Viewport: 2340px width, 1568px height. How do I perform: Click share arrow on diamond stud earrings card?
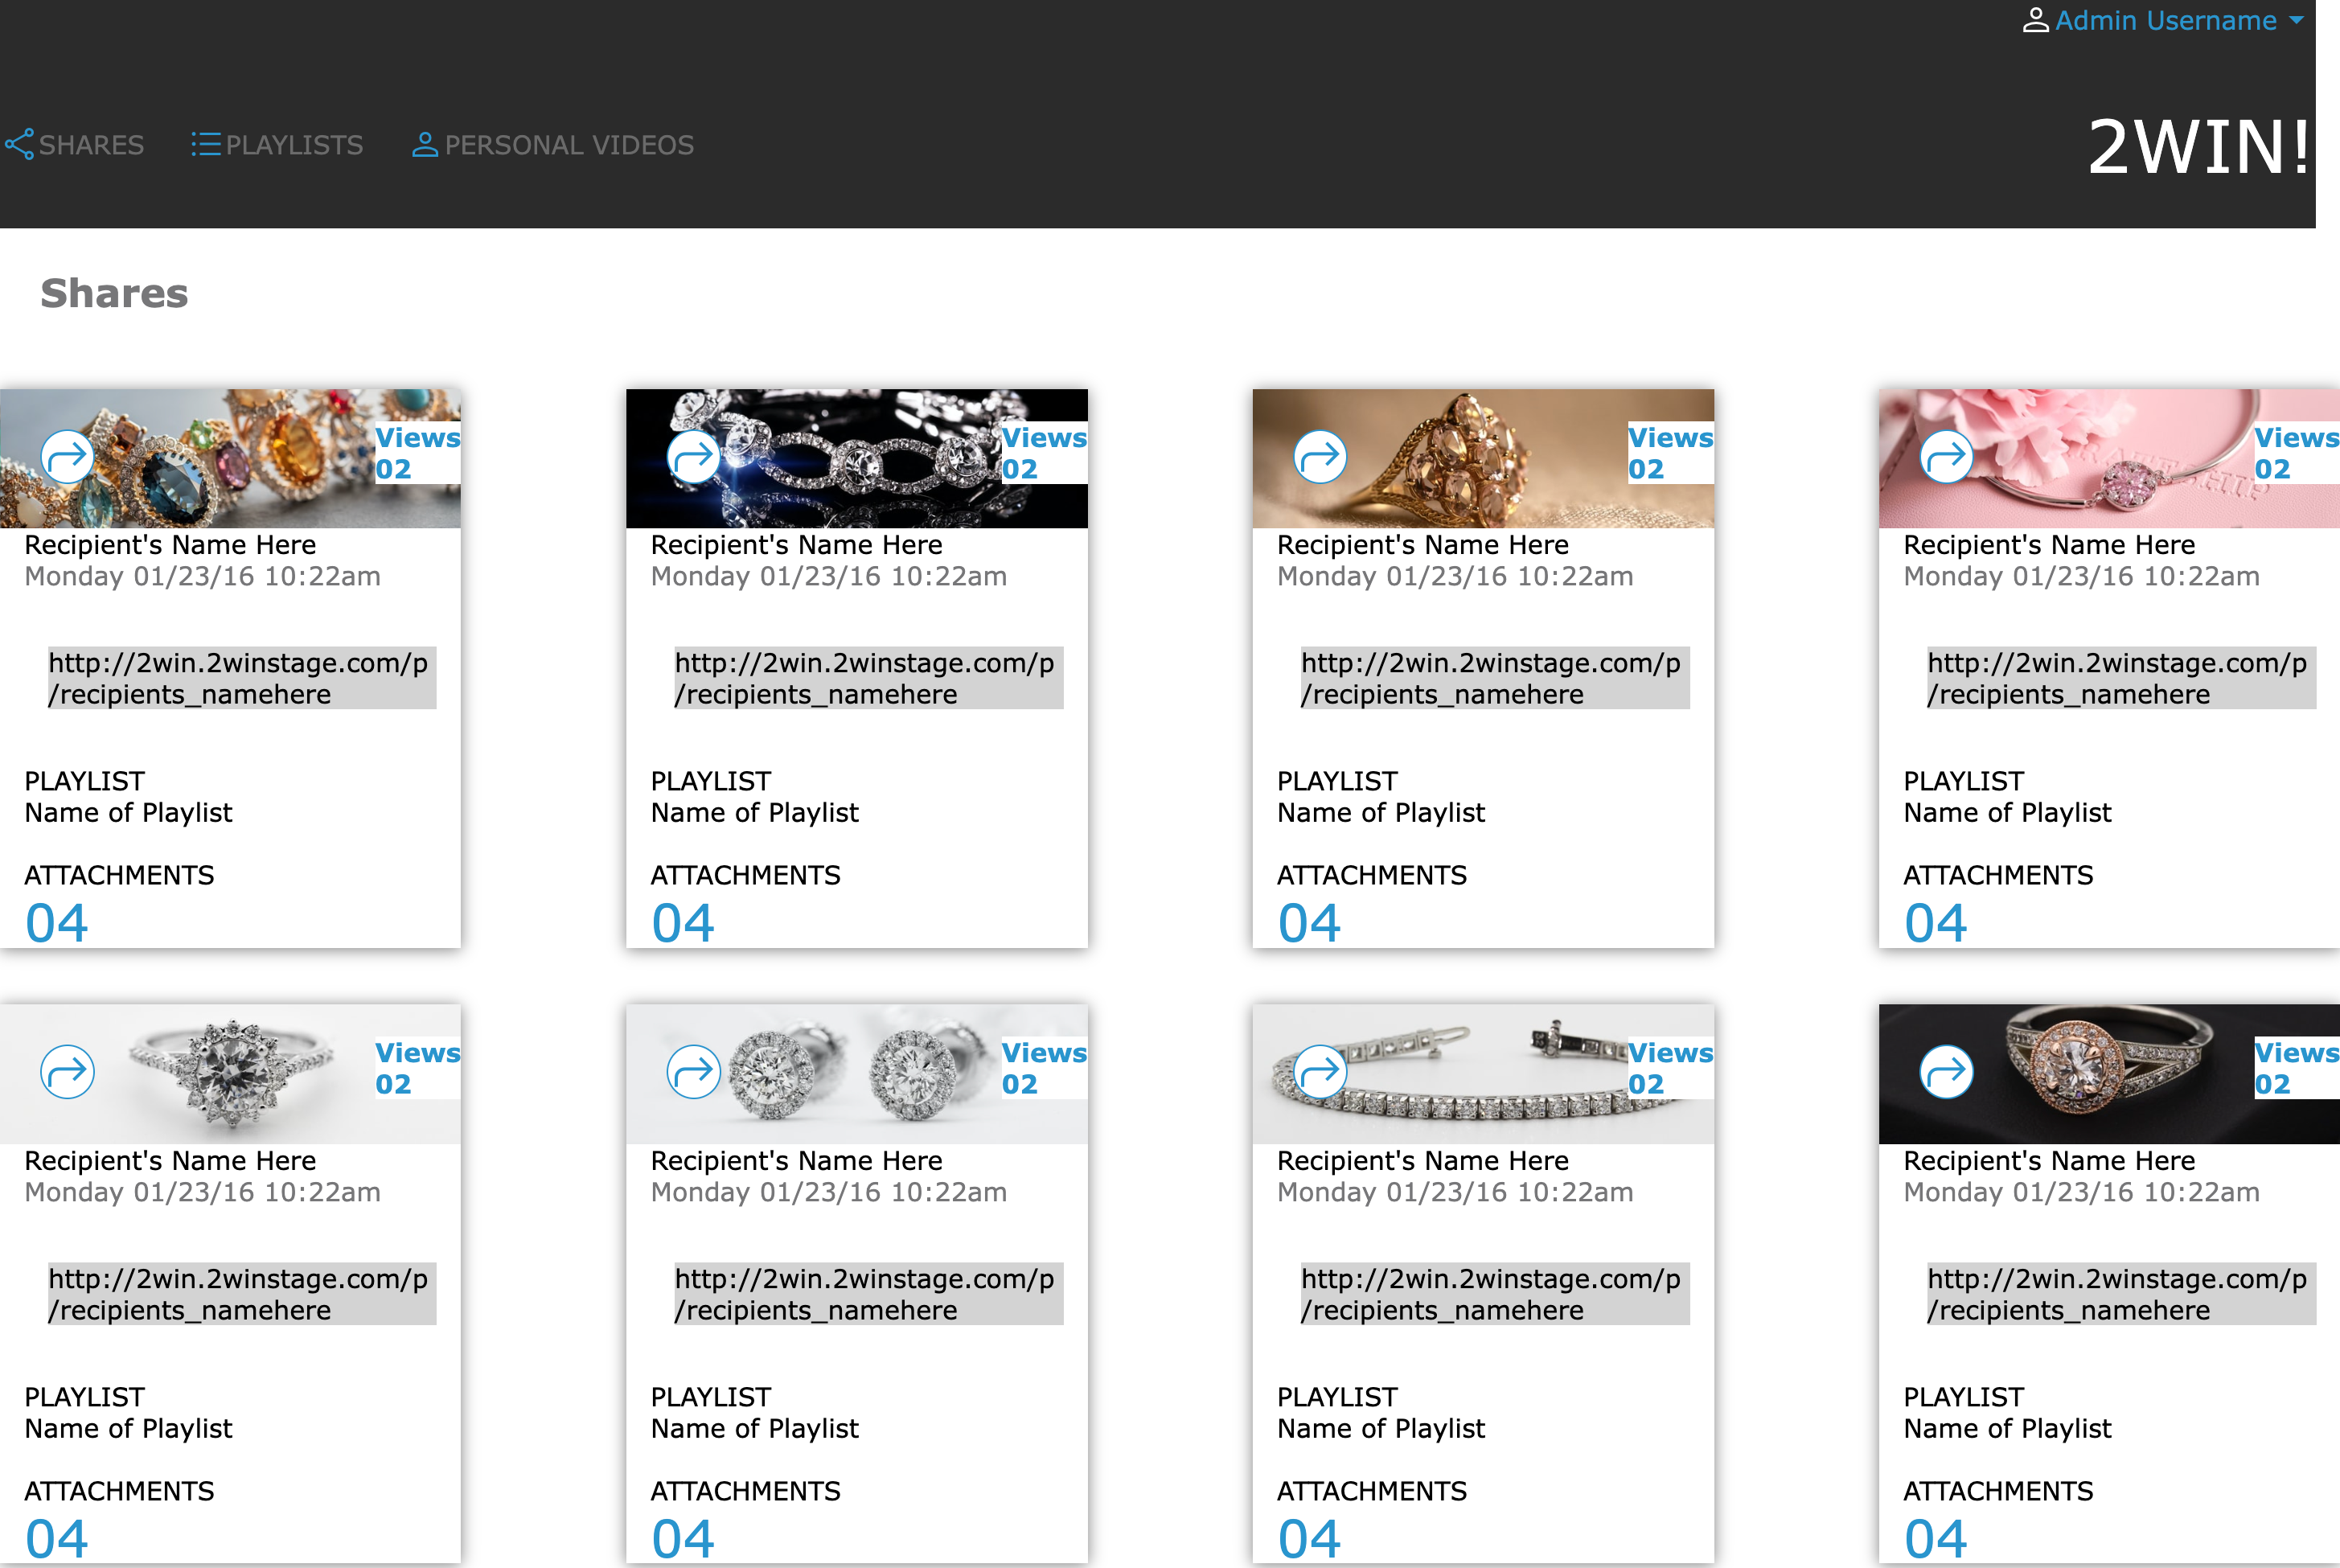[693, 1072]
